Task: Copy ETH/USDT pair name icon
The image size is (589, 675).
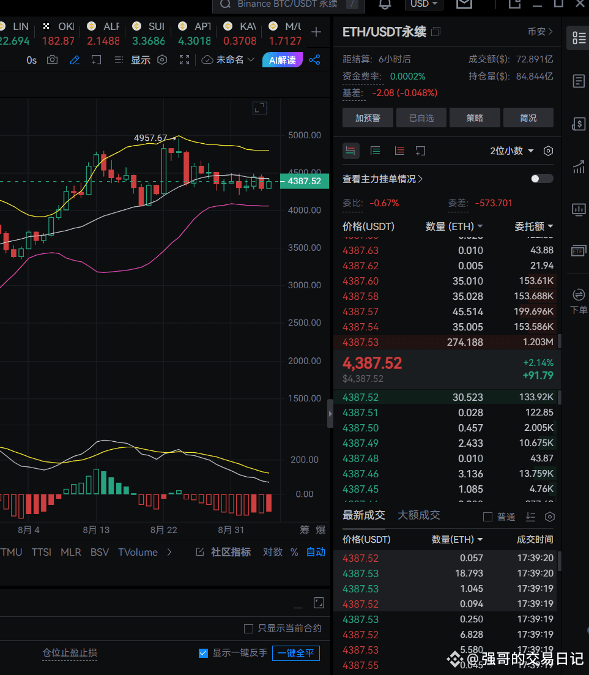Action: pyautogui.click(x=436, y=31)
